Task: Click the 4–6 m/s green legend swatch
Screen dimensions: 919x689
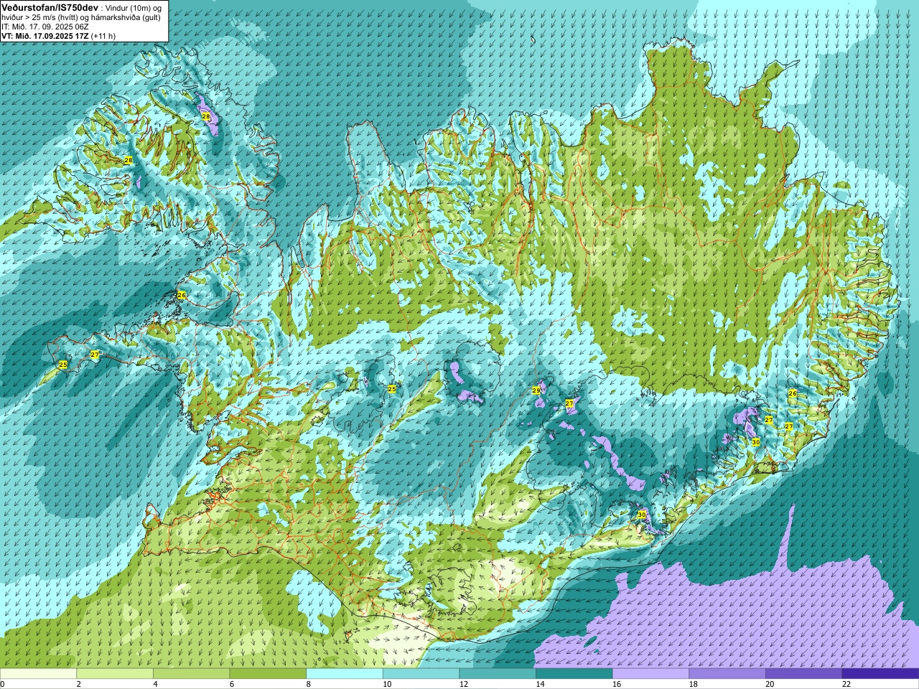Action: click(x=192, y=673)
